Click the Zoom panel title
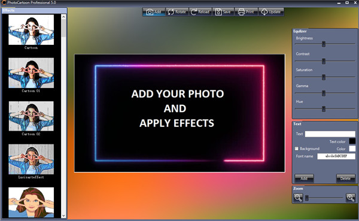This screenshot has height=221, width=359. [298, 189]
